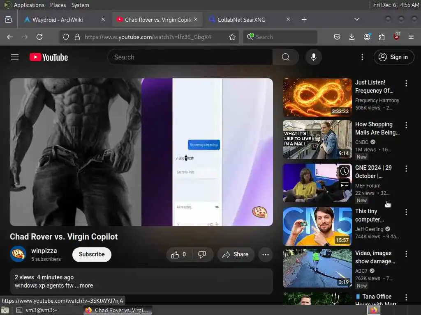
Task: Subscribe to the winpizza channel
Action: [92, 254]
